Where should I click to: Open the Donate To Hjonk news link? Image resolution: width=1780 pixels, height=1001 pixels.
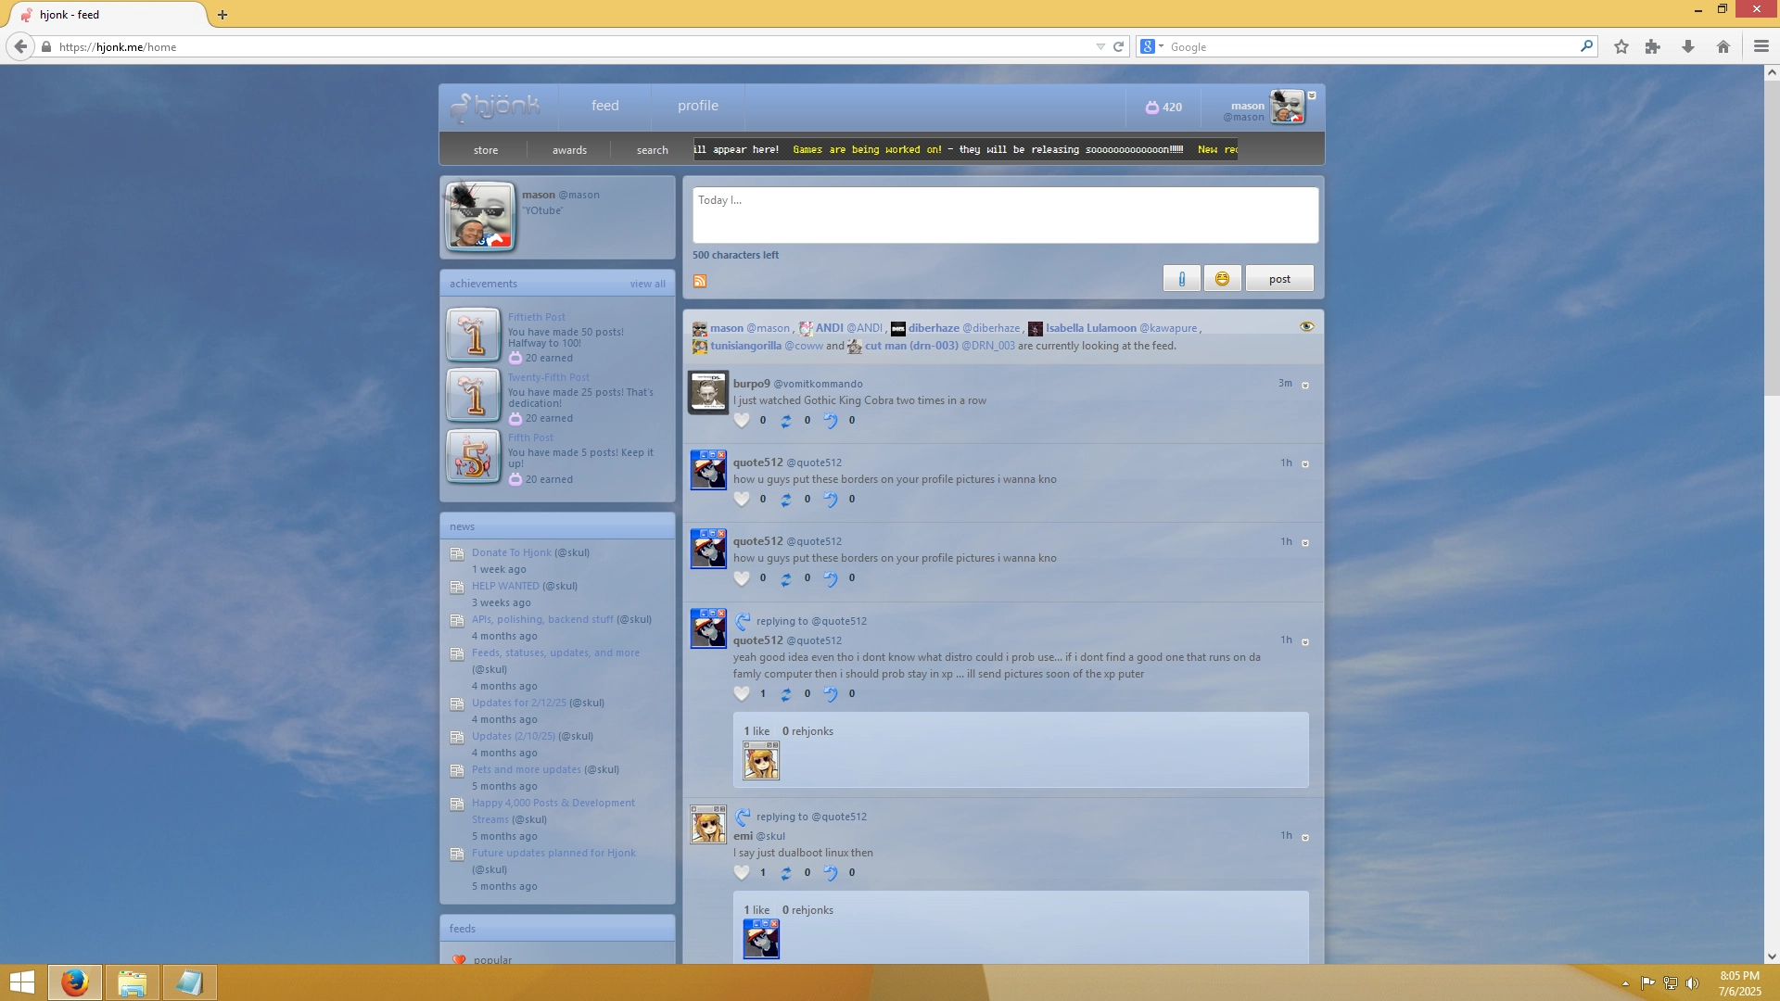point(511,552)
